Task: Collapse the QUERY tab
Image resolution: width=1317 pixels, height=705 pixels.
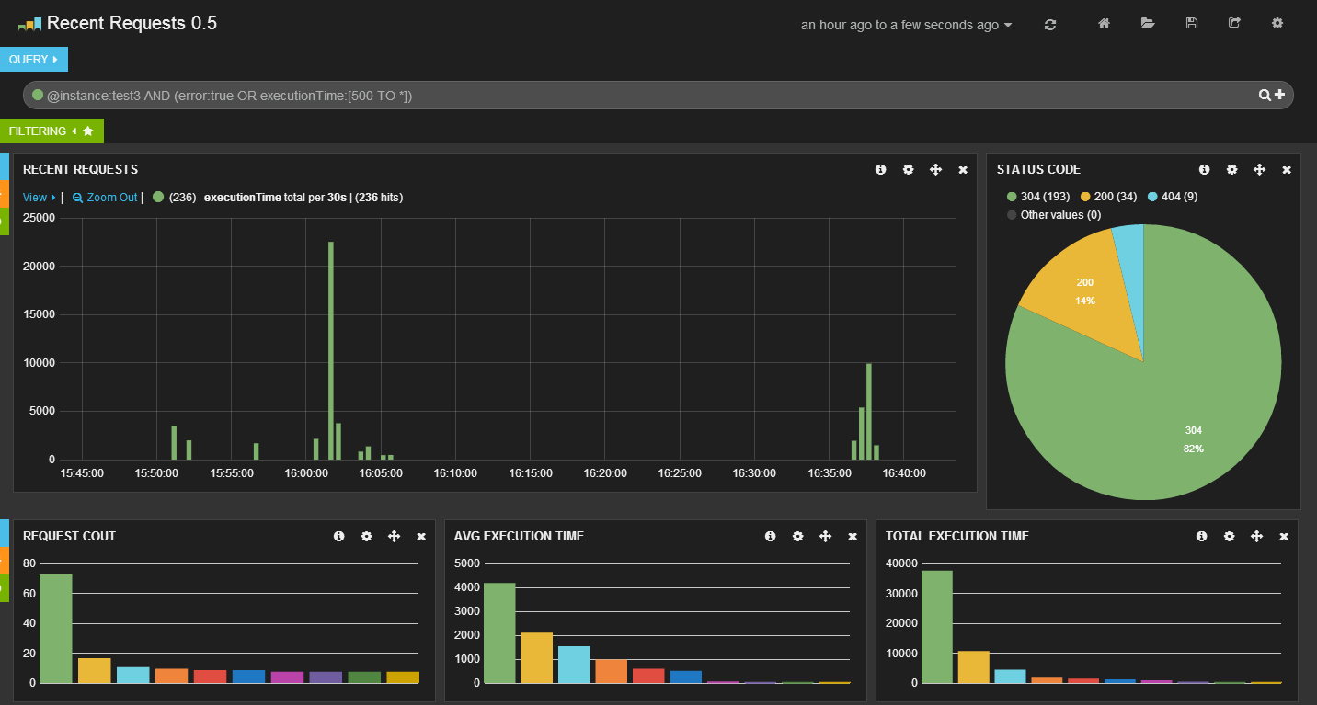Action: 33,59
